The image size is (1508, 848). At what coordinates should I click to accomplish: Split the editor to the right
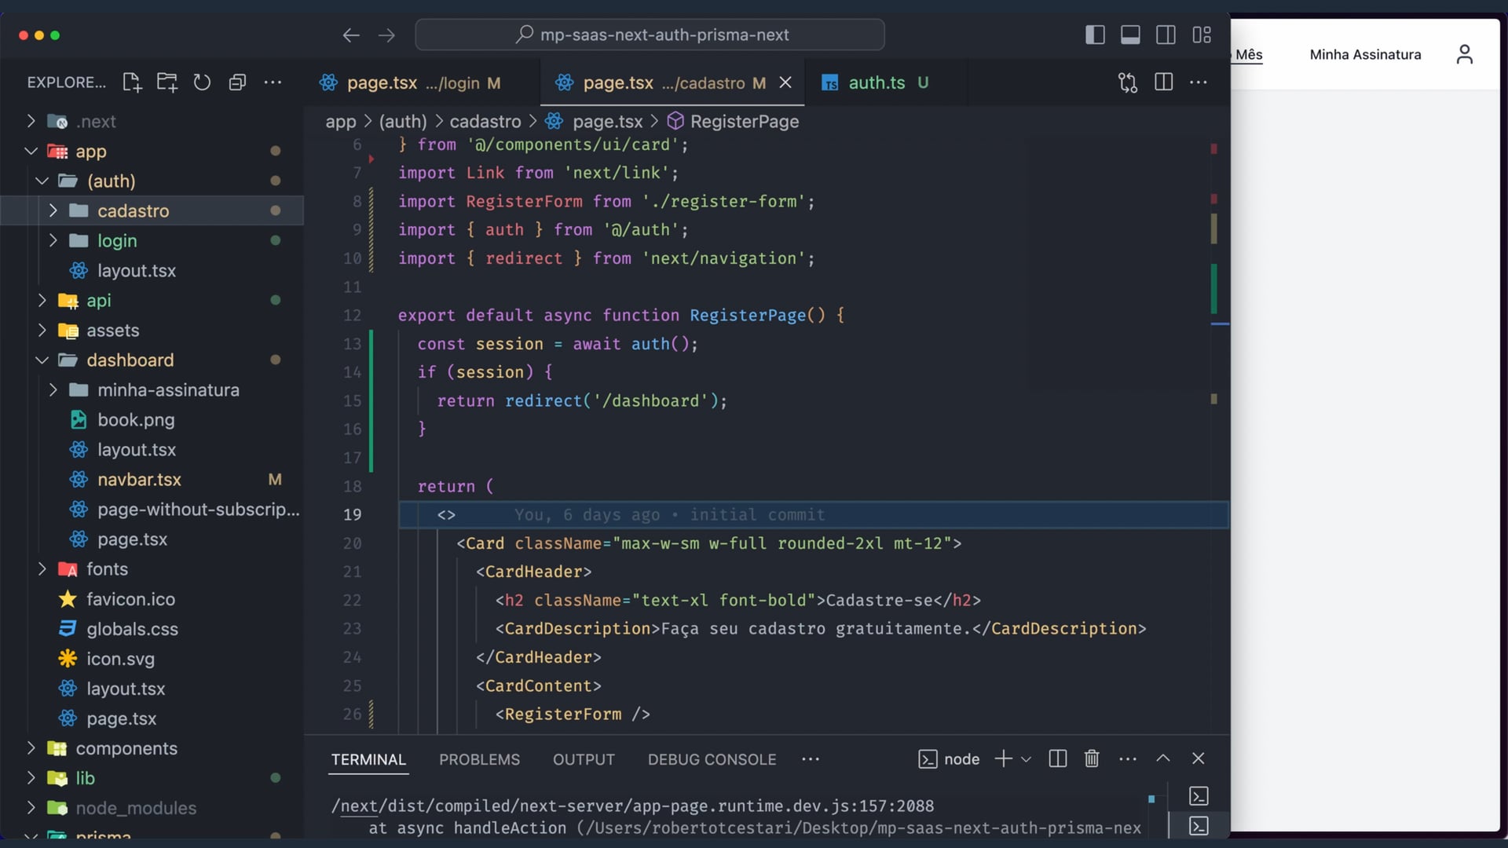1163,82
